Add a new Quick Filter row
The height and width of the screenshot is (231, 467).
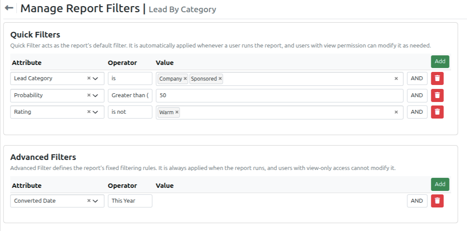point(440,61)
